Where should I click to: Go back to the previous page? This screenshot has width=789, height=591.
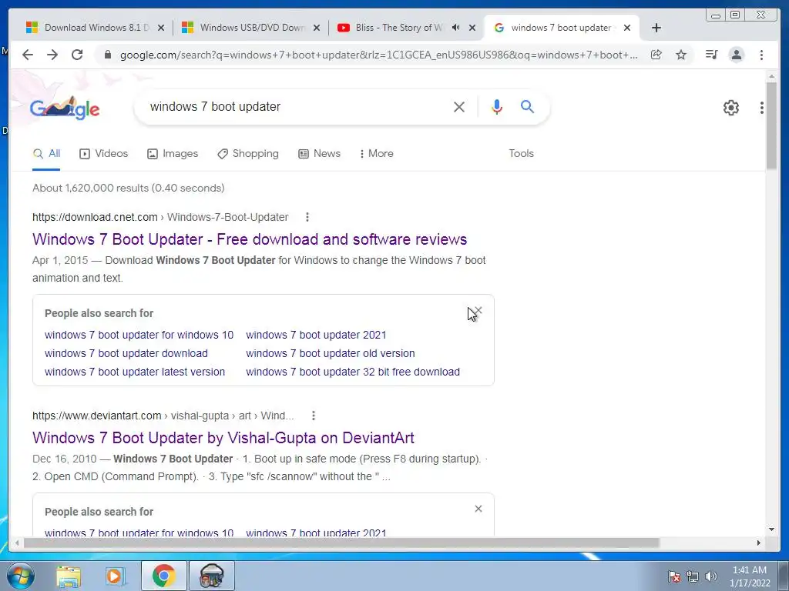coord(28,55)
